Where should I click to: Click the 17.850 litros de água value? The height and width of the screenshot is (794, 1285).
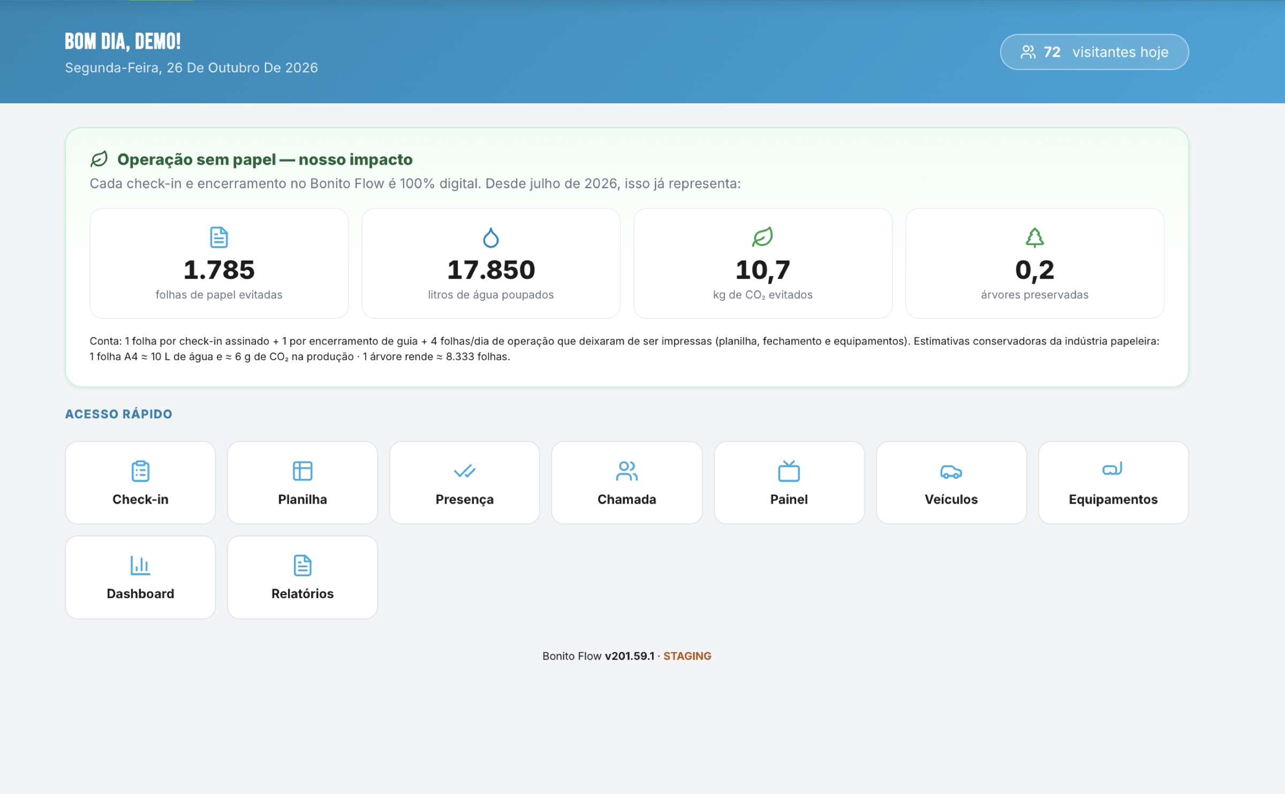tap(491, 270)
